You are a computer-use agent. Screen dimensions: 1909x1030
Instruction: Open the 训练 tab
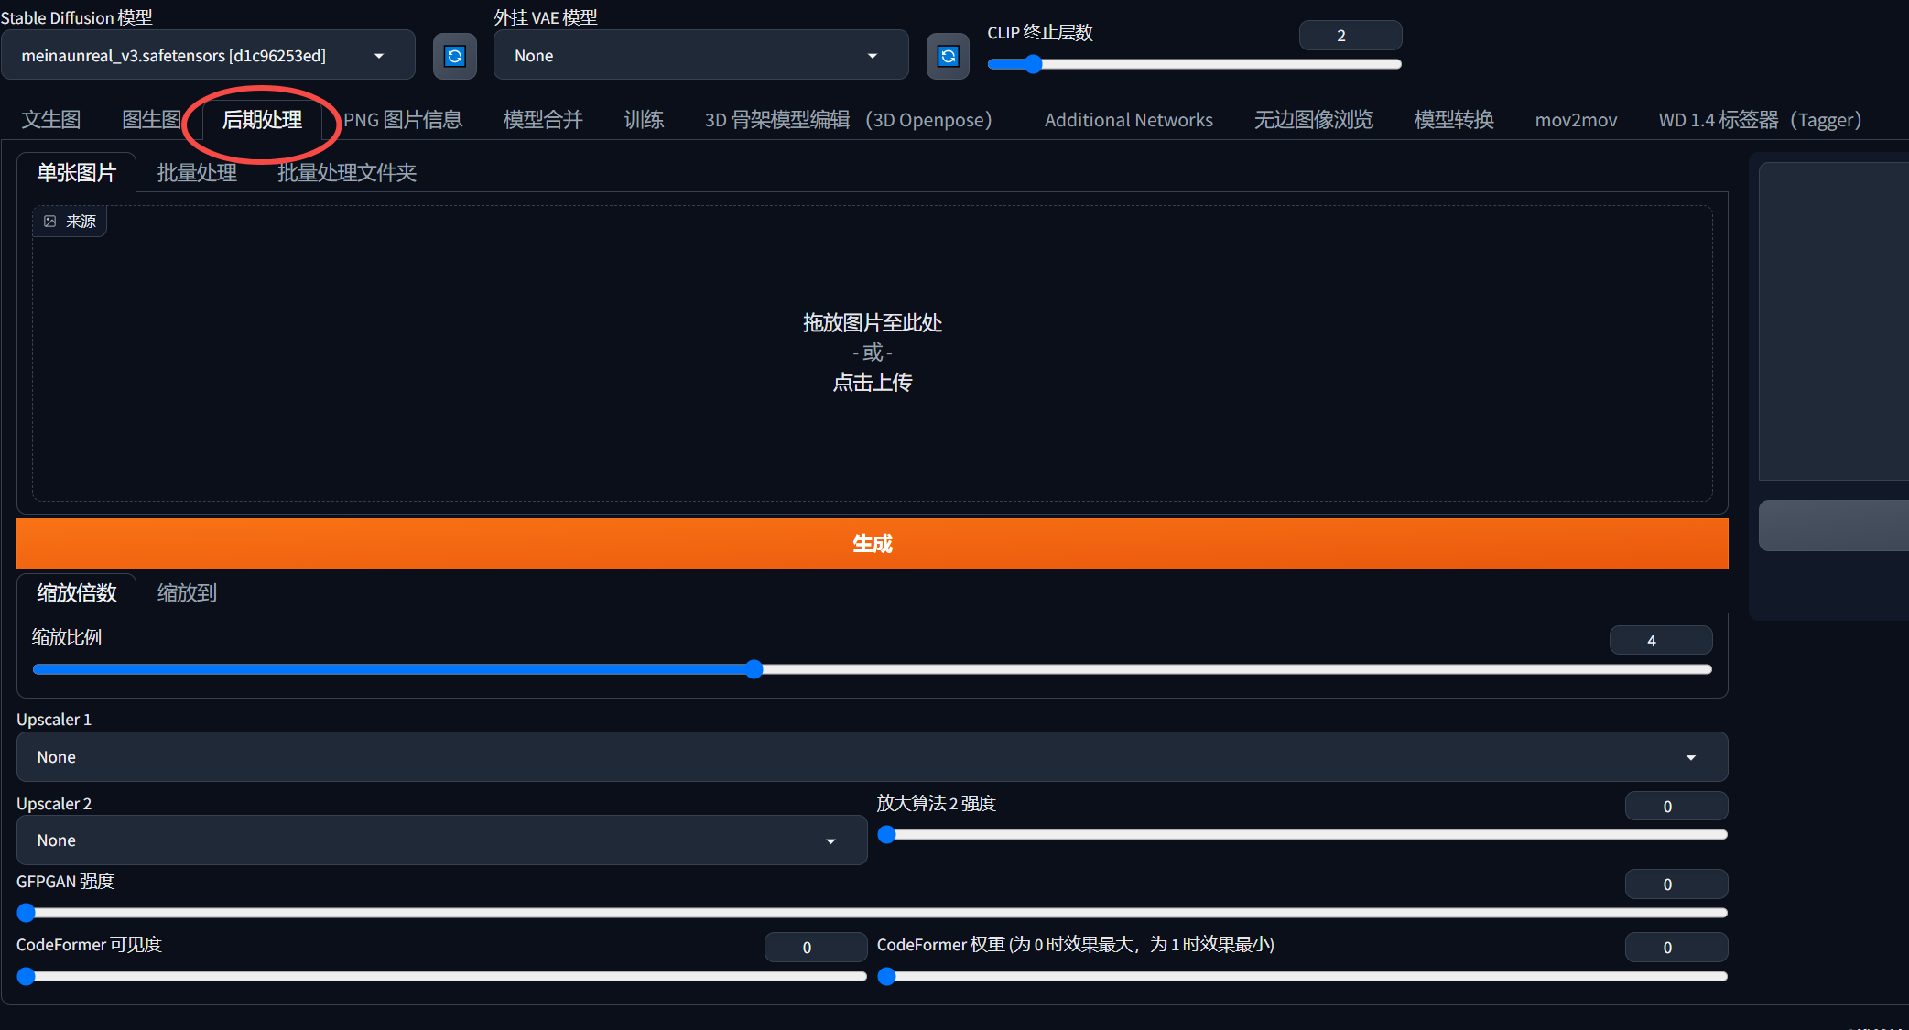644,120
